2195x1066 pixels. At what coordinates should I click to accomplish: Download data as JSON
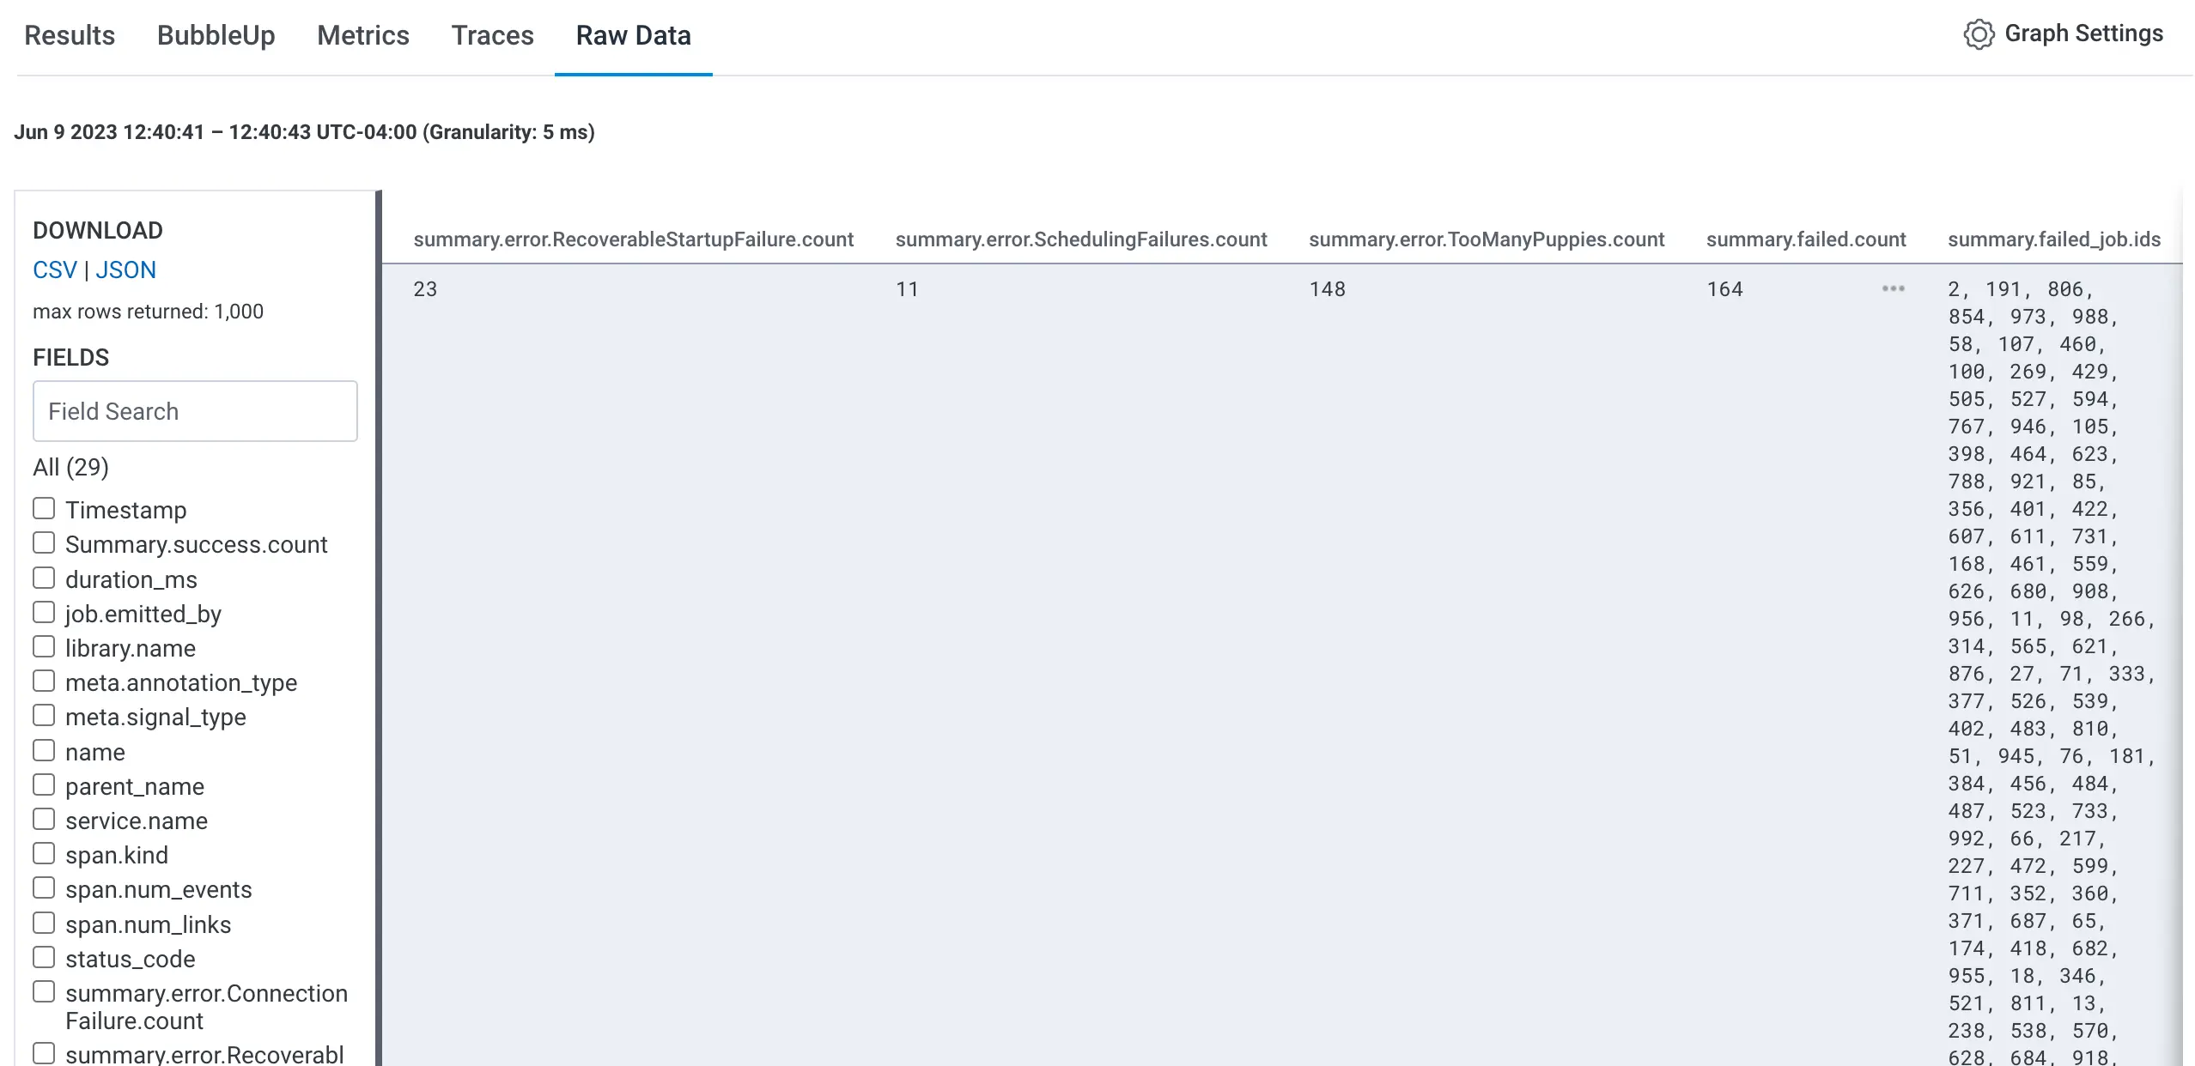[125, 270]
